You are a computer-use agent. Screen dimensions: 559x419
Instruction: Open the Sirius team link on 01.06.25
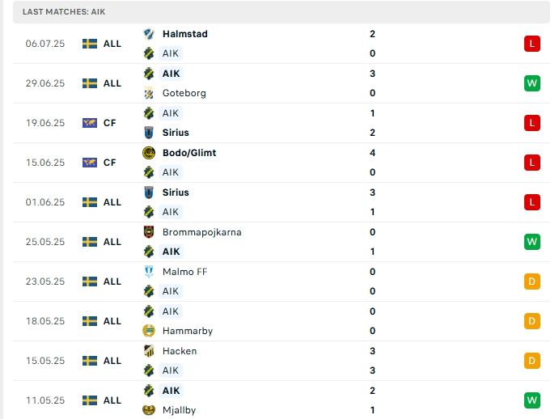coord(176,193)
